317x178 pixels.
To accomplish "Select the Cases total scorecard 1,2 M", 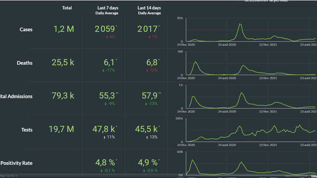I will pos(64,29).
